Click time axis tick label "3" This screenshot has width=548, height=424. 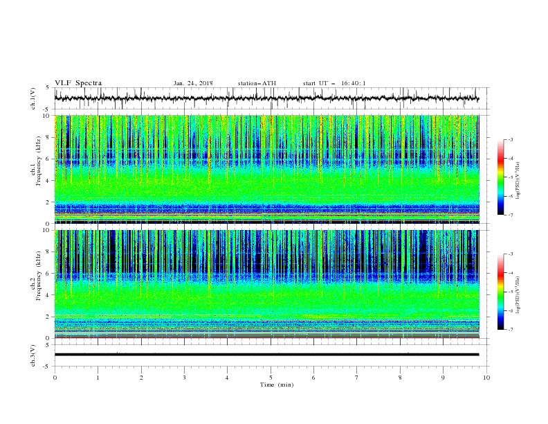pyautogui.click(x=184, y=378)
